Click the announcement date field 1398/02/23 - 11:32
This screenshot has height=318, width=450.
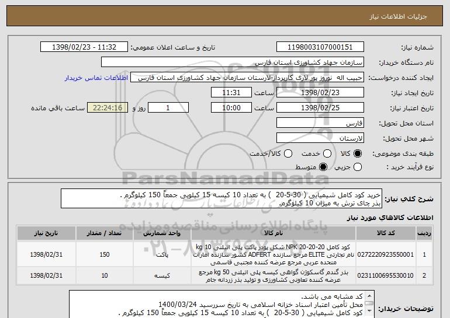coord(84,47)
